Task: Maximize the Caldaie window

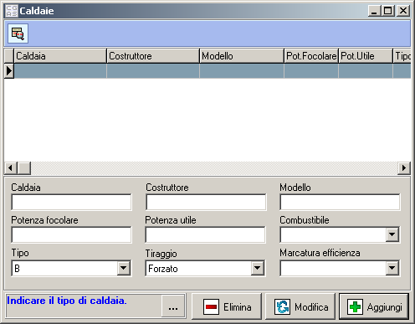Action: [387, 11]
